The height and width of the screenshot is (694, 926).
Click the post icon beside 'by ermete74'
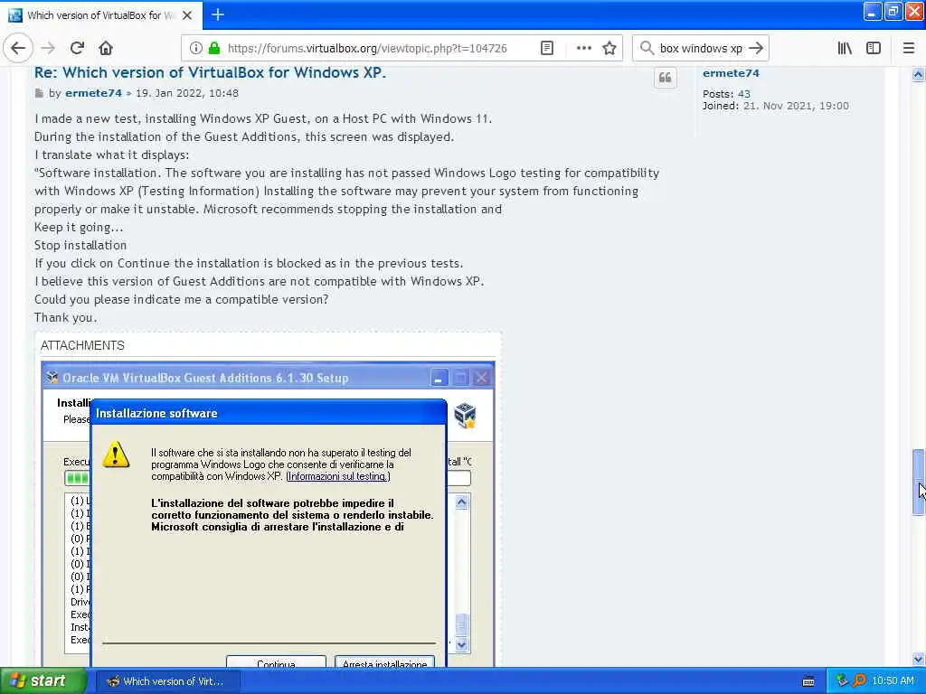tap(39, 93)
